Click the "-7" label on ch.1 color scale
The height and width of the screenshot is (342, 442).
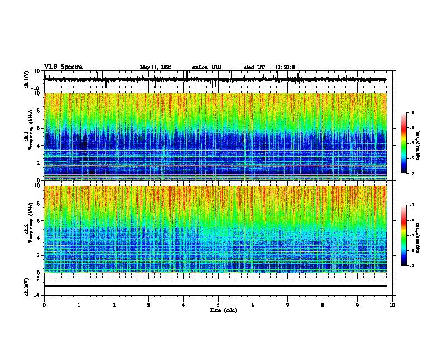click(411, 173)
